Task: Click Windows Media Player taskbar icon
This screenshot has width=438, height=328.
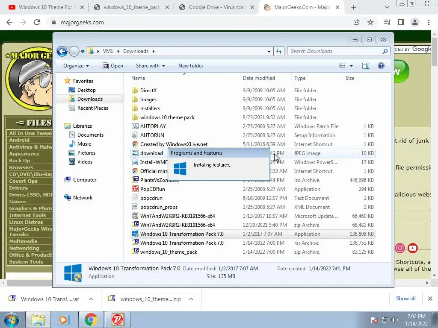Action: click(x=63, y=319)
